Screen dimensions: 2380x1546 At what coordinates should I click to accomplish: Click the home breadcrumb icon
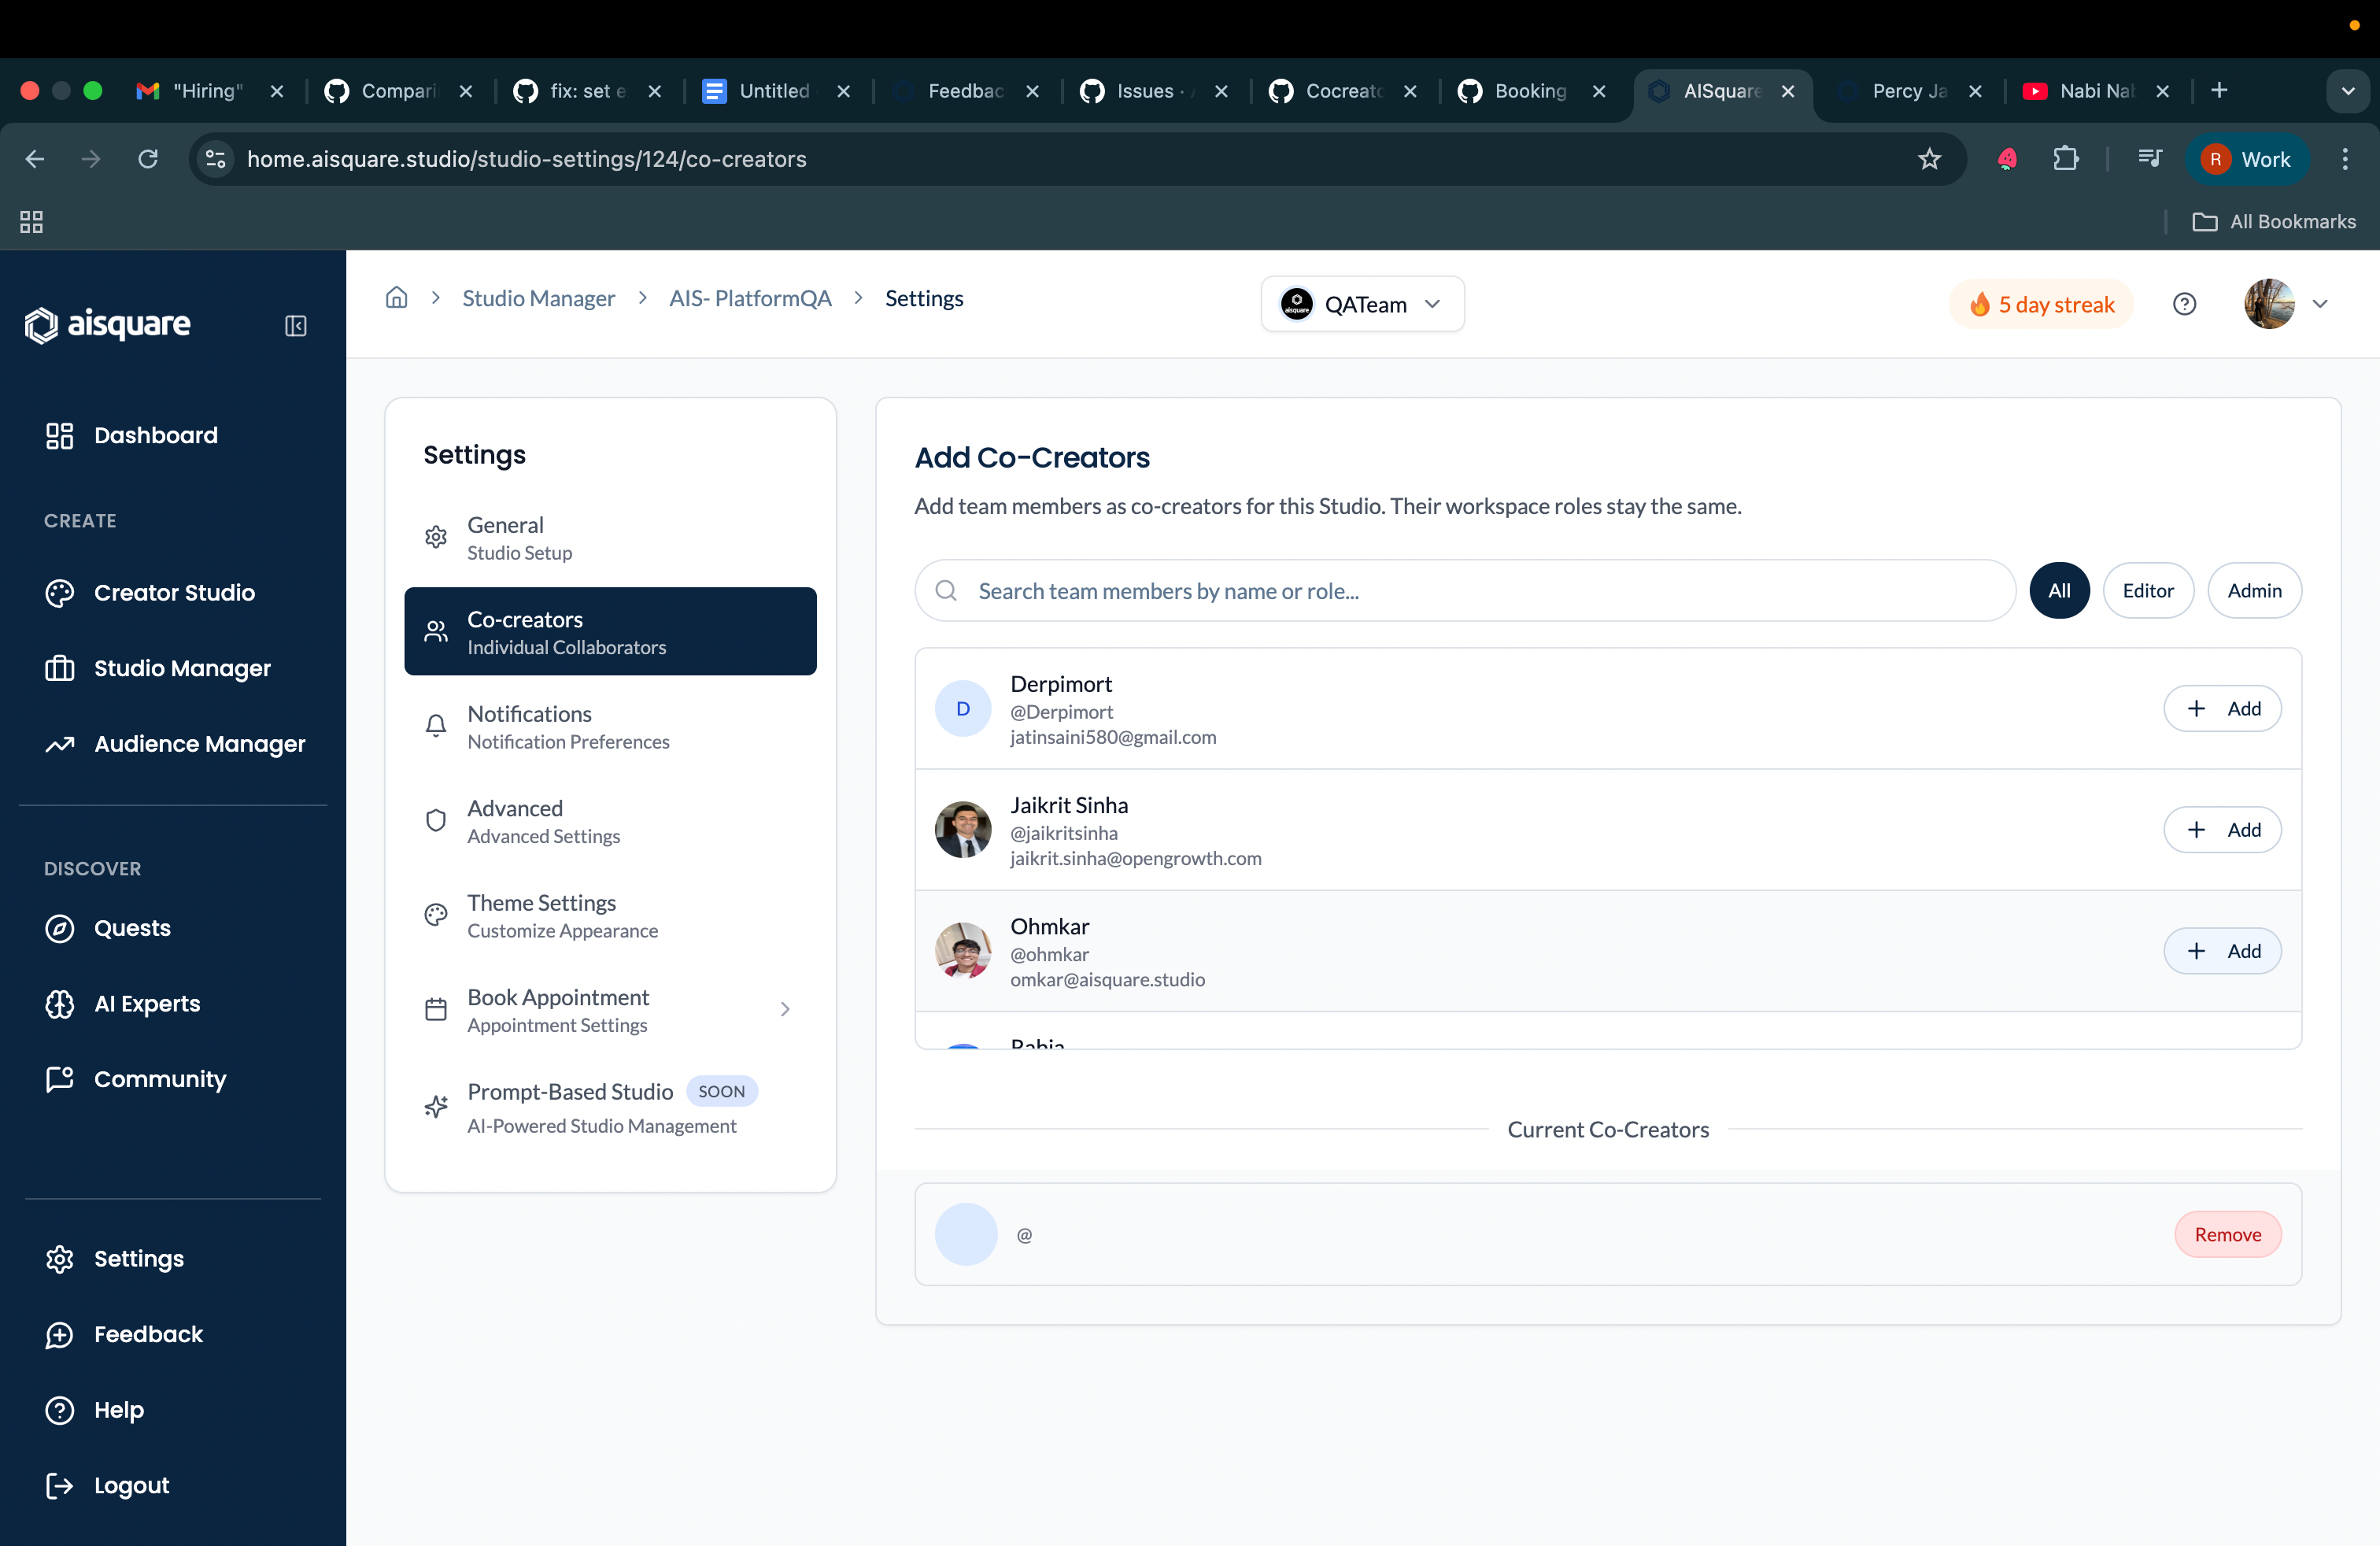coord(397,298)
